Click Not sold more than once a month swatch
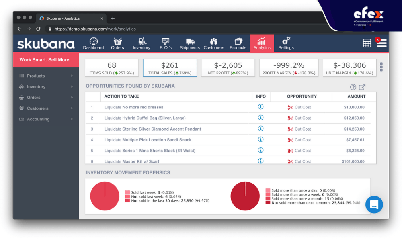This screenshot has width=402, height=241. click(x=268, y=202)
